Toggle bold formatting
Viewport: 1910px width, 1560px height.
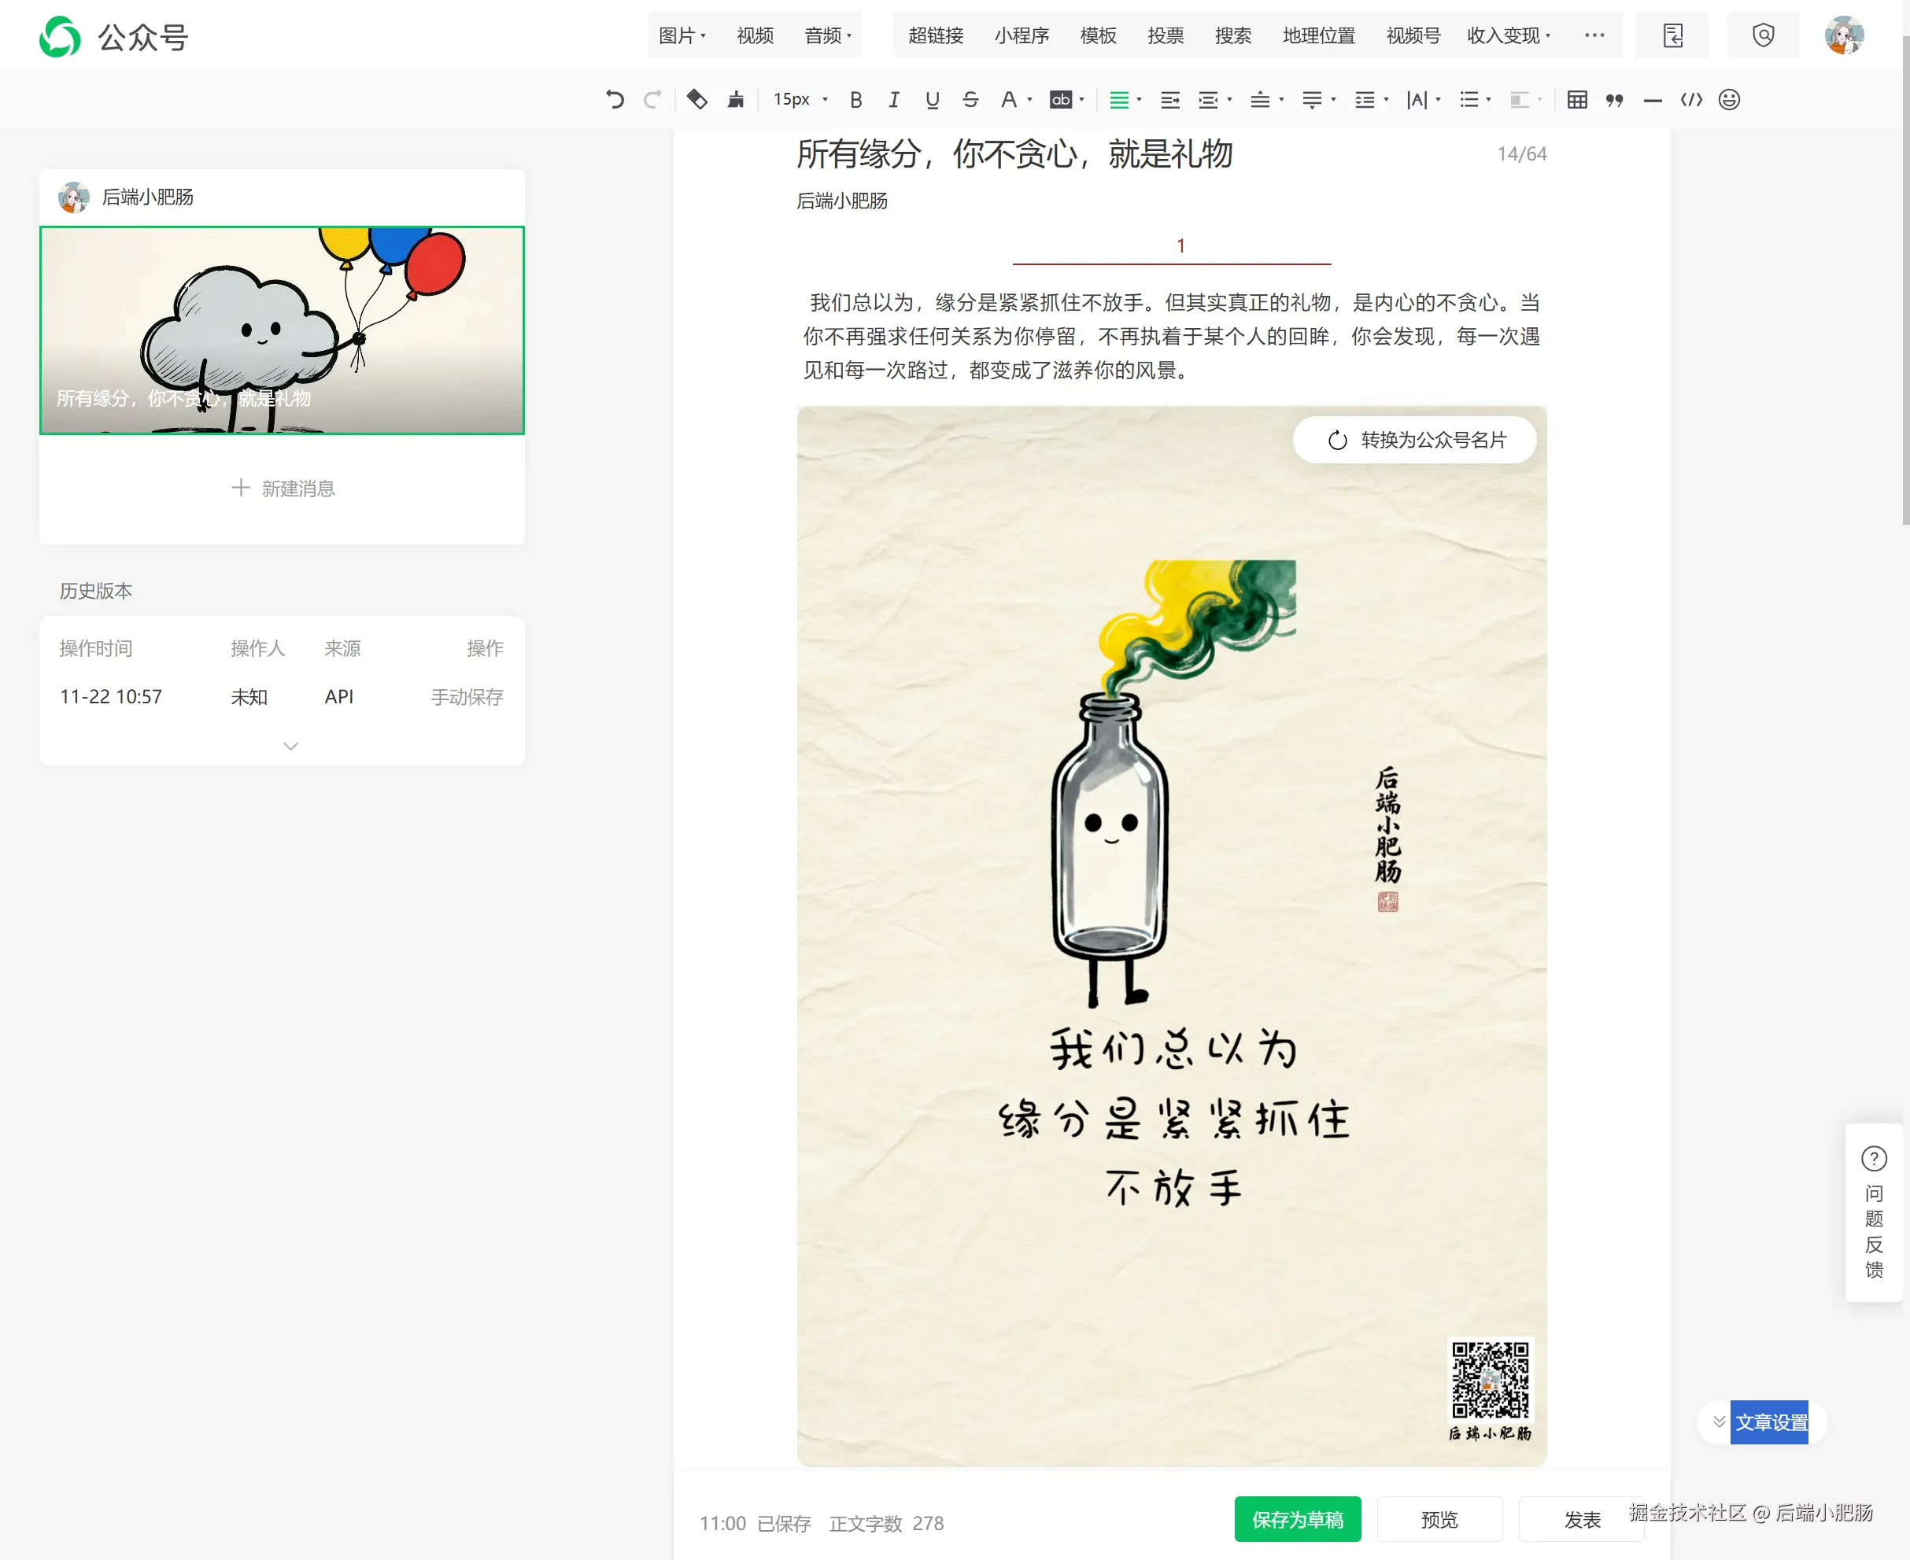tap(855, 100)
